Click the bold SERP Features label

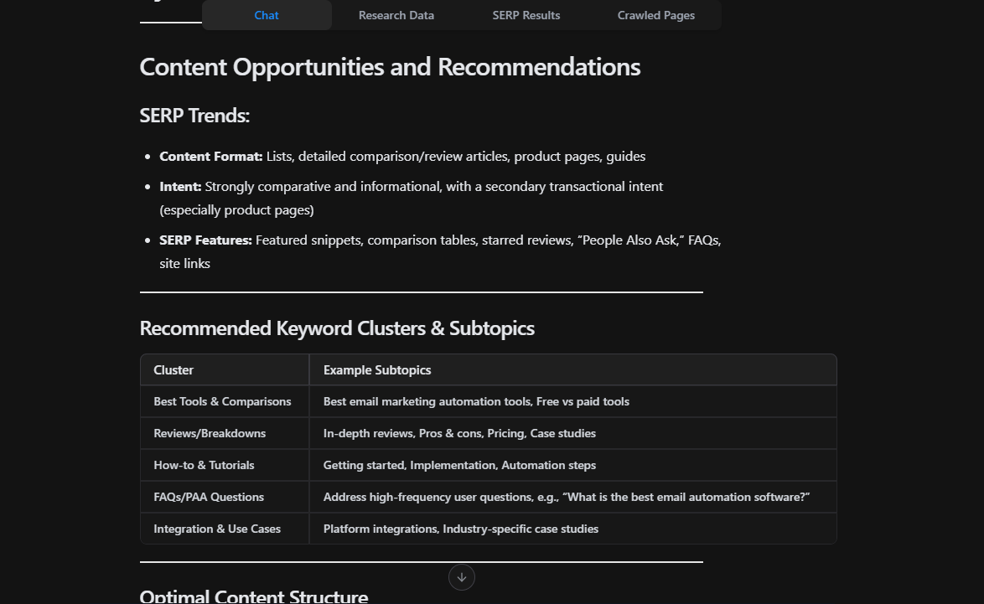pos(205,240)
